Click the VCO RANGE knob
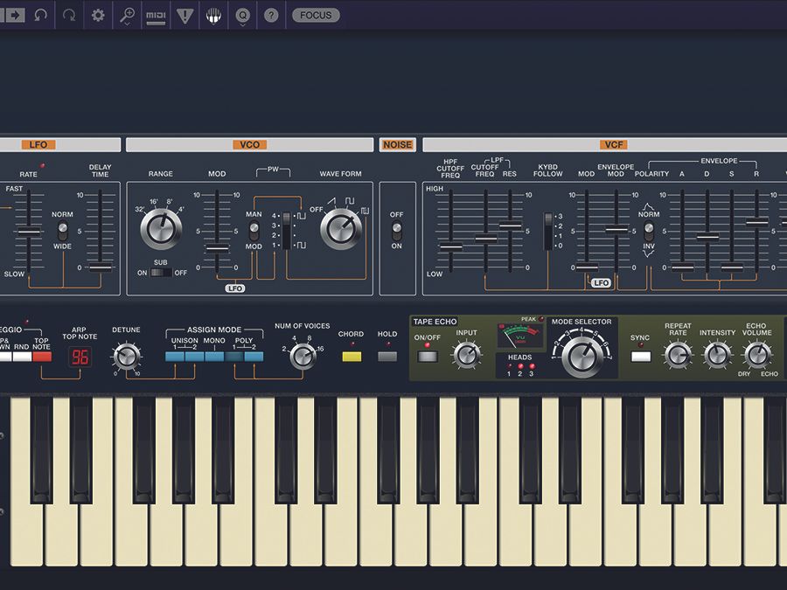Image resolution: width=787 pixels, height=590 pixels. (161, 229)
